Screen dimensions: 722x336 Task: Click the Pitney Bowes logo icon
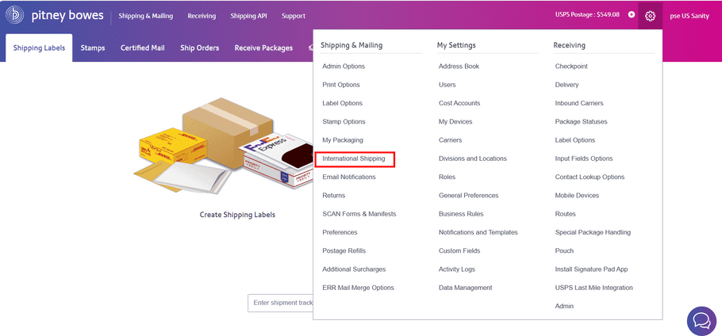click(x=14, y=15)
